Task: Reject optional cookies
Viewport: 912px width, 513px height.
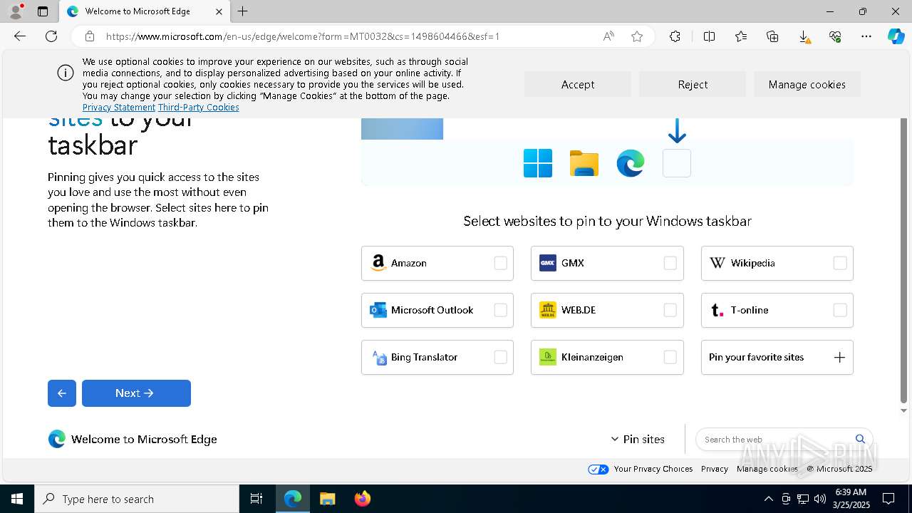Action: coord(693,84)
